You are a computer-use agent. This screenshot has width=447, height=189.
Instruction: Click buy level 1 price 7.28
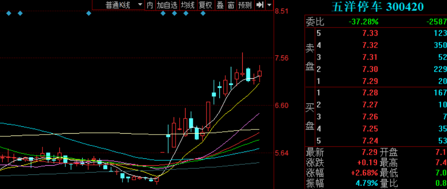coord(370,92)
